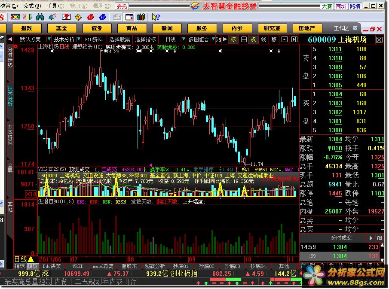Restore the inner workspace window
Image resolution: width=389 pixels, height=289 pixels.
[372, 29]
